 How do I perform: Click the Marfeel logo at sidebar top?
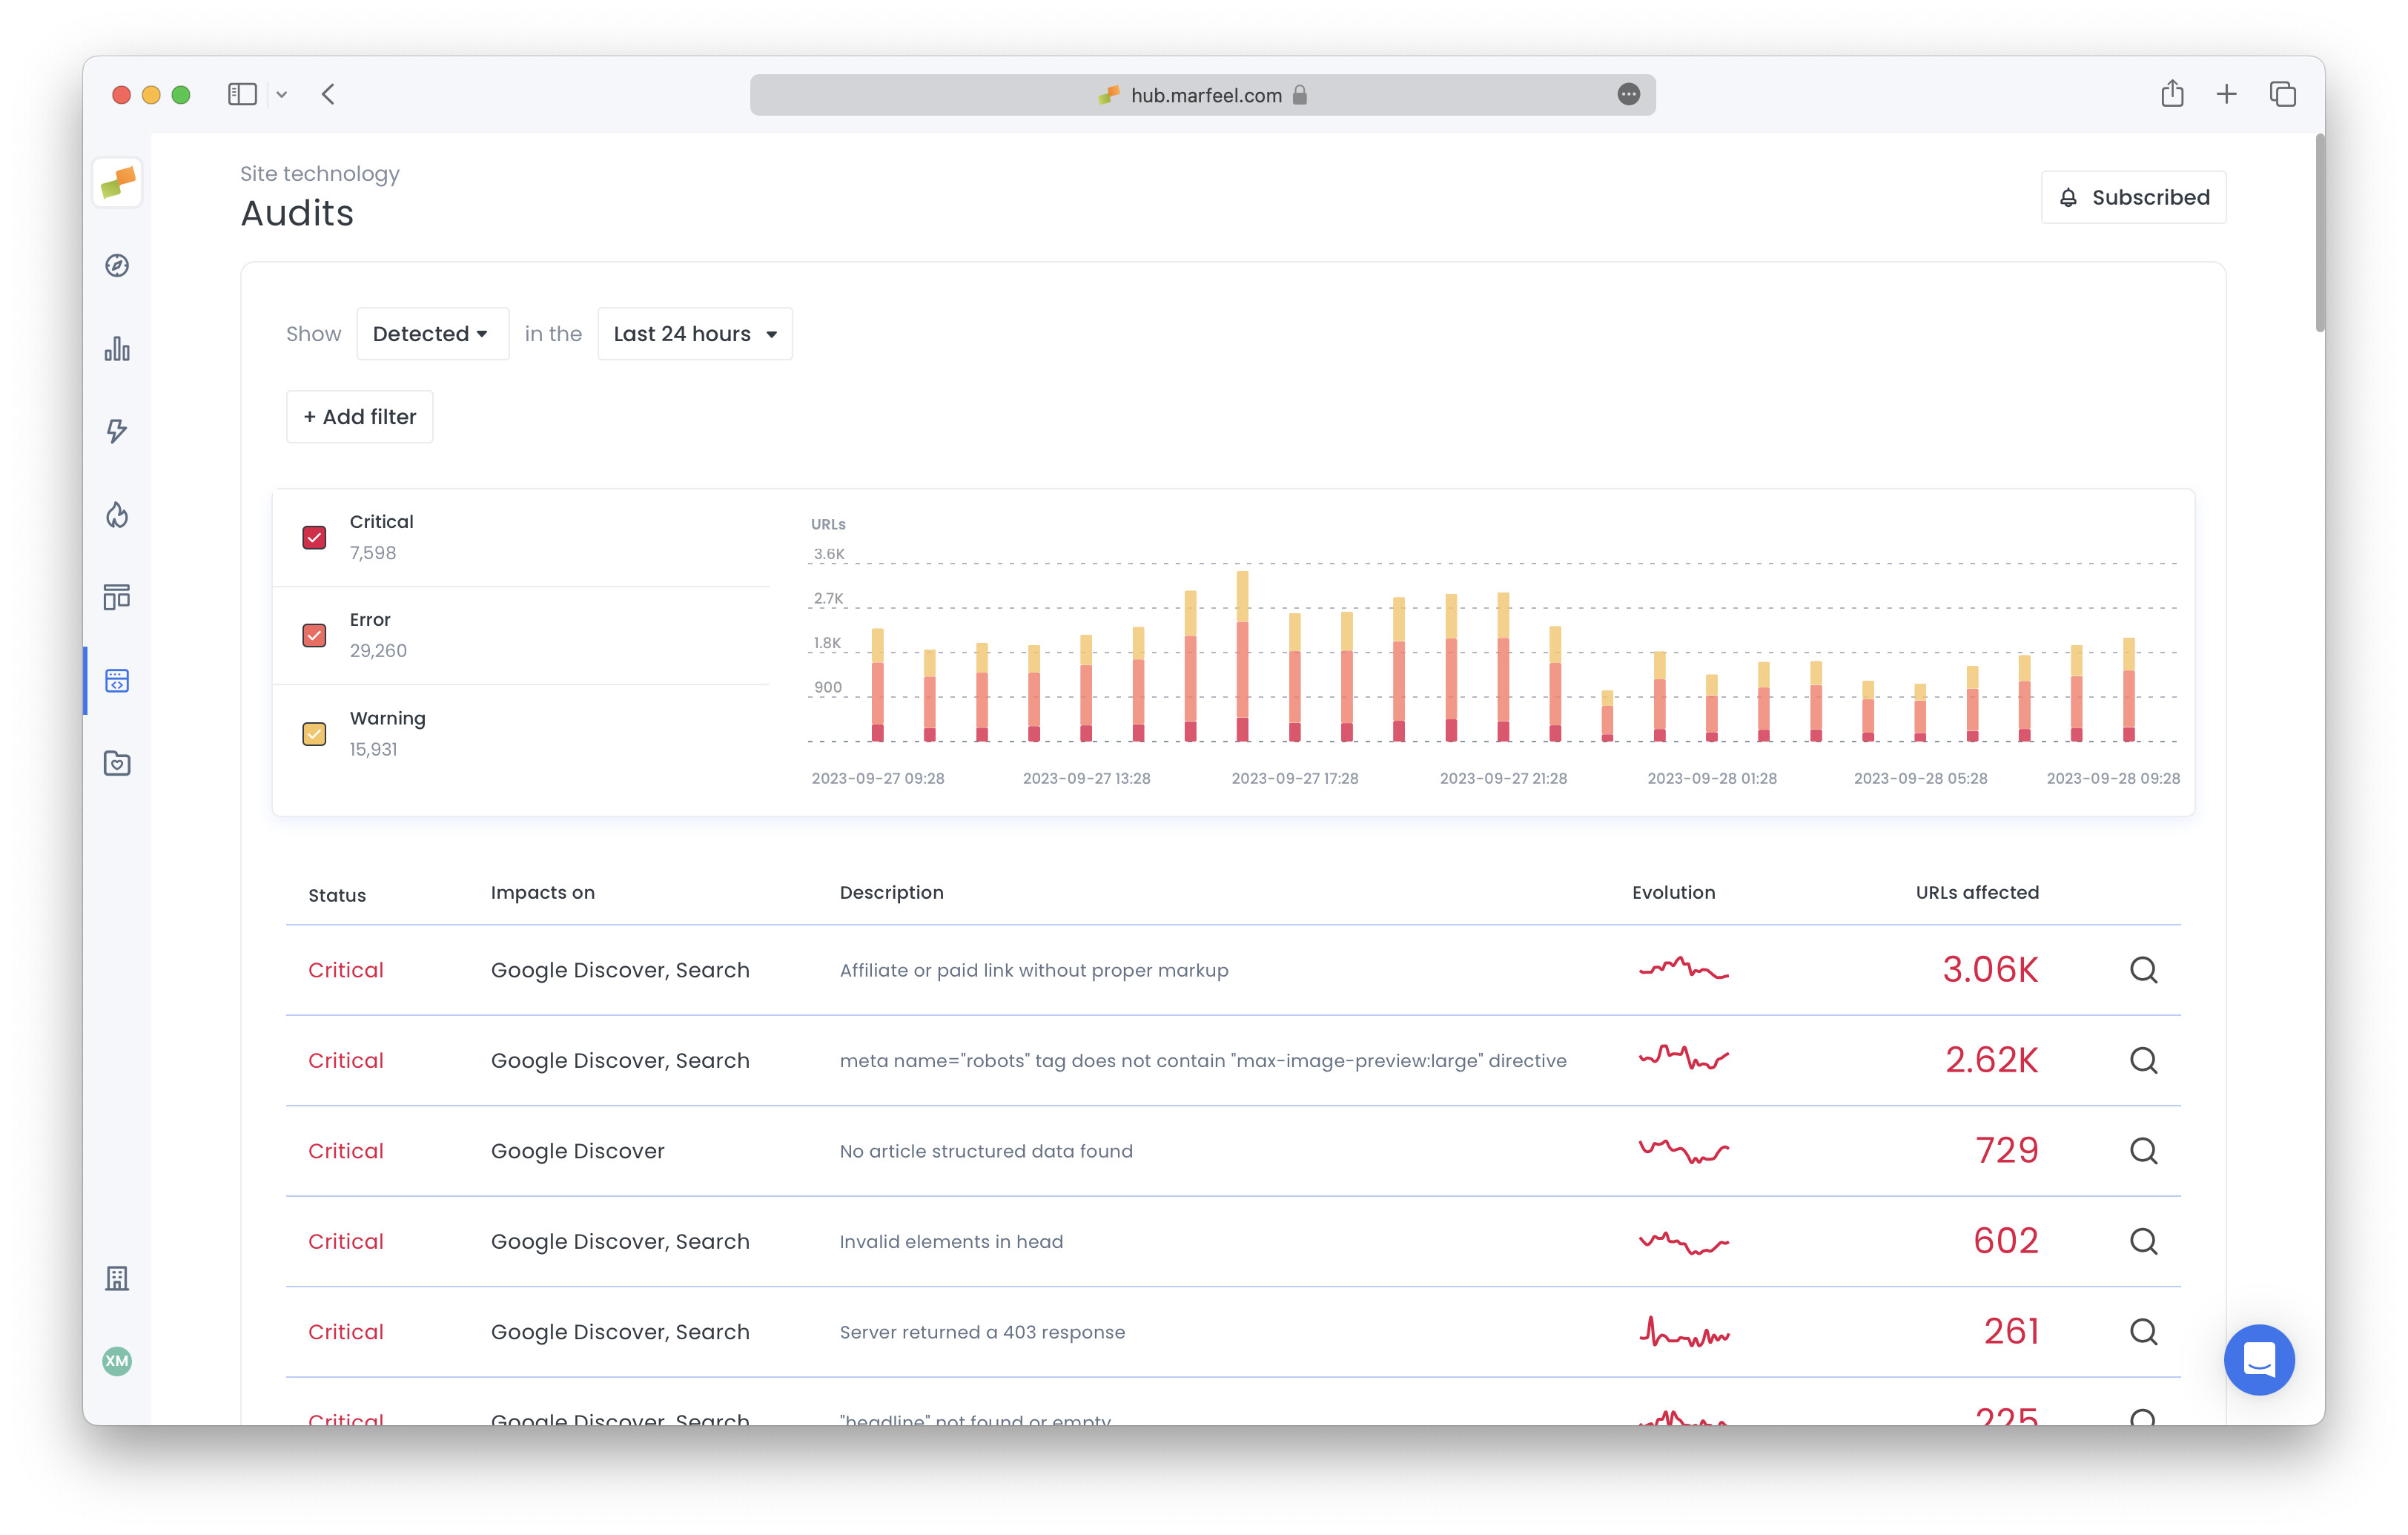pyautogui.click(x=117, y=182)
